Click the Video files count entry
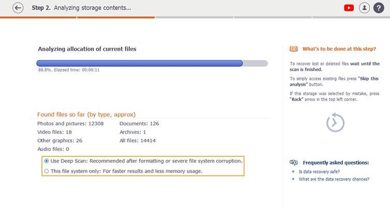390x207 pixels. point(54,132)
